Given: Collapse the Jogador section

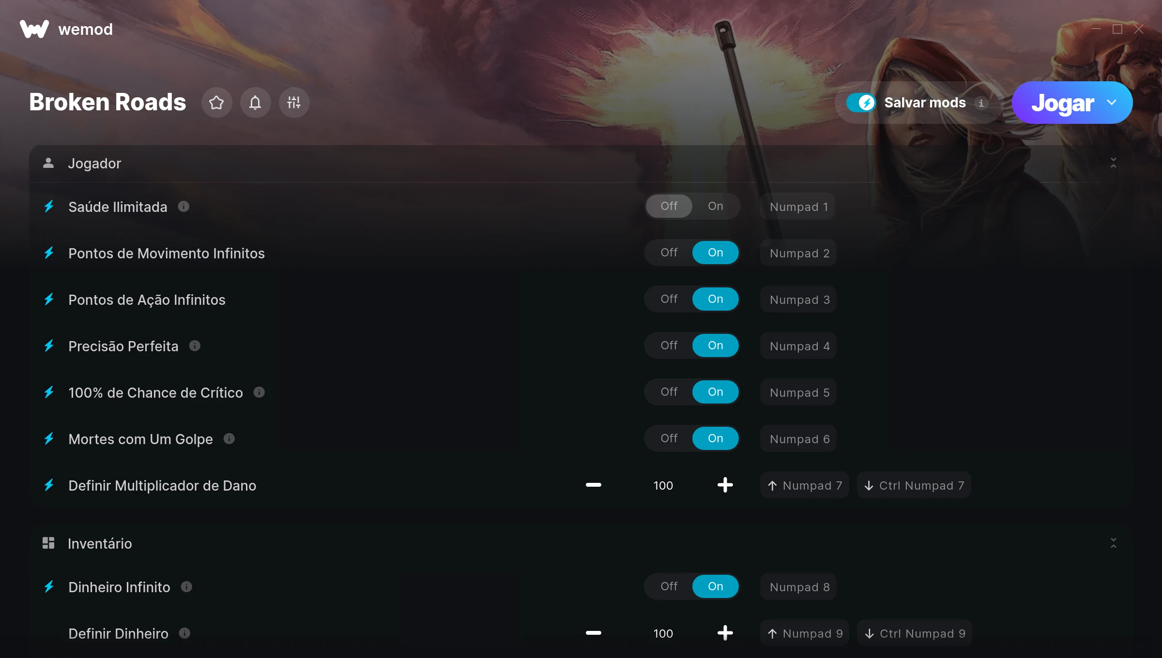Looking at the screenshot, I should point(1113,163).
